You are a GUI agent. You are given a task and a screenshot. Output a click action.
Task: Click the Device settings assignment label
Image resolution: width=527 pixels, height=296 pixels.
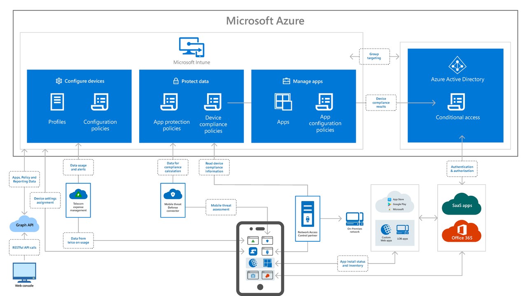coord(45,200)
